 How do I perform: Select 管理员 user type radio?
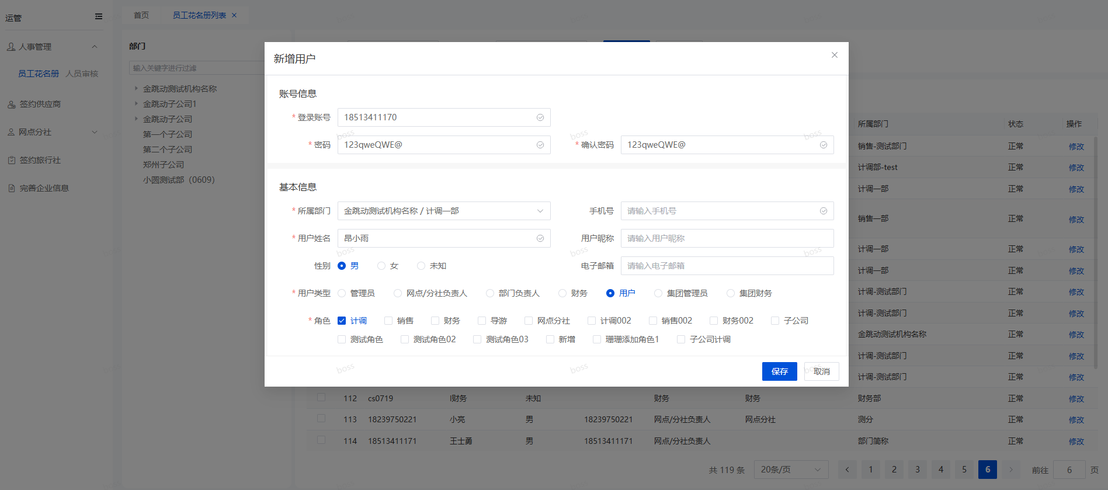[342, 293]
